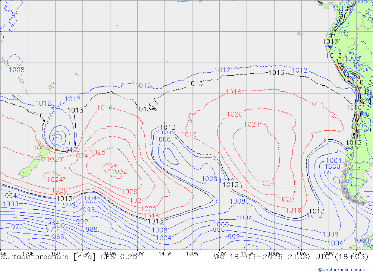Select the 972 isobar label

(17, 227)
